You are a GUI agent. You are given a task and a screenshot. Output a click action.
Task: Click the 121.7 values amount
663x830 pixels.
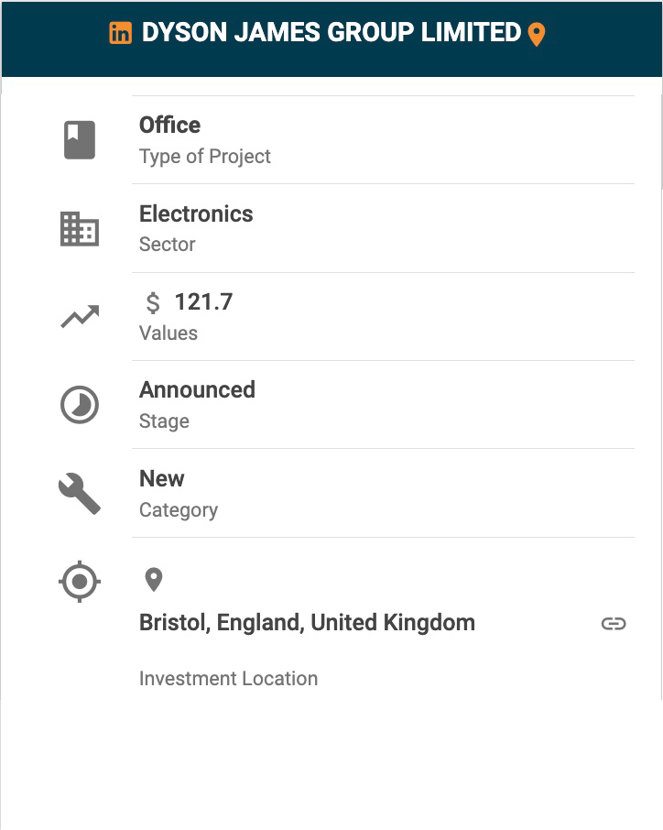(203, 301)
